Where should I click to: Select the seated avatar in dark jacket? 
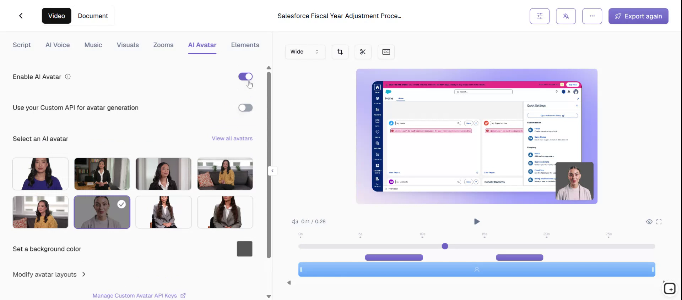pyautogui.click(x=225, y=212)
